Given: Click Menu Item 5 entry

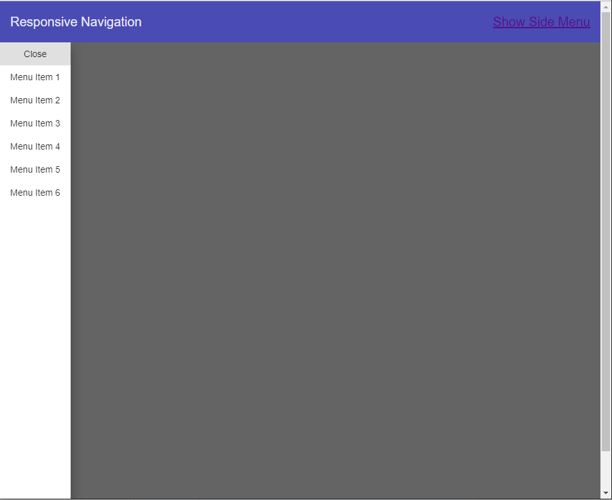Looking at the screenshot, I should tap(35, 169).
